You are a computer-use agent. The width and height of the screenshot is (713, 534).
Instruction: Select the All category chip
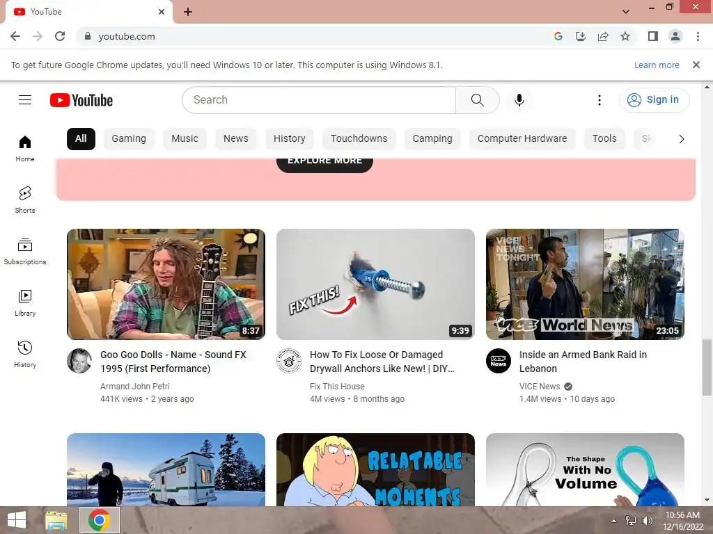point(81,138)
